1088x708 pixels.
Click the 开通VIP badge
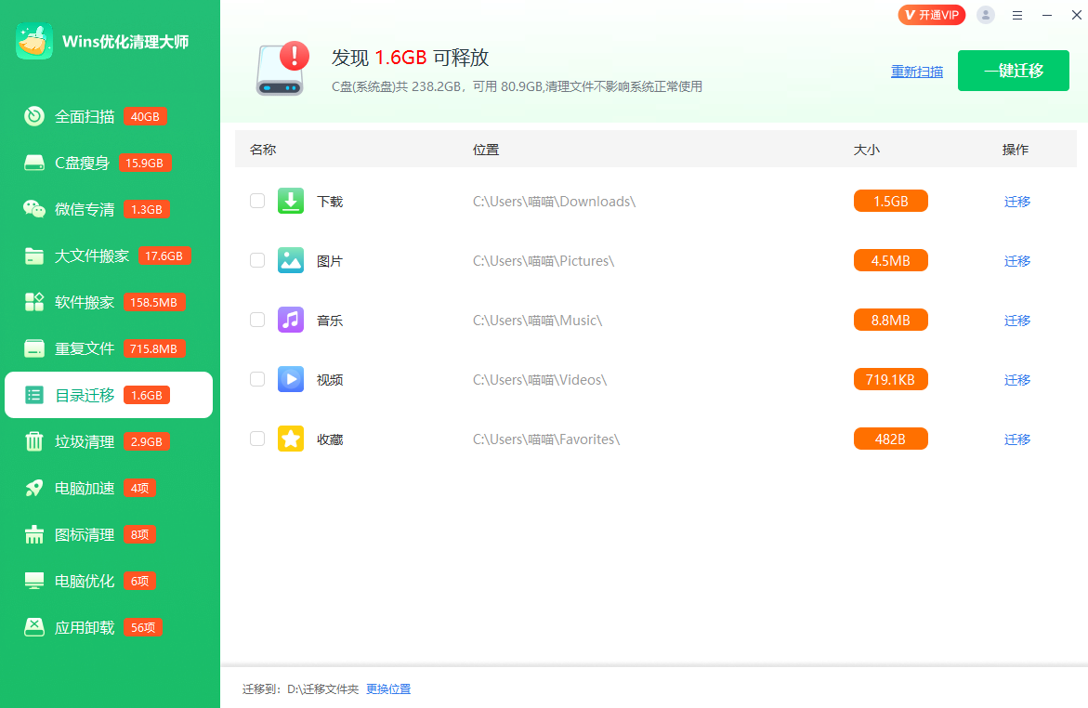tap(932, 15)
